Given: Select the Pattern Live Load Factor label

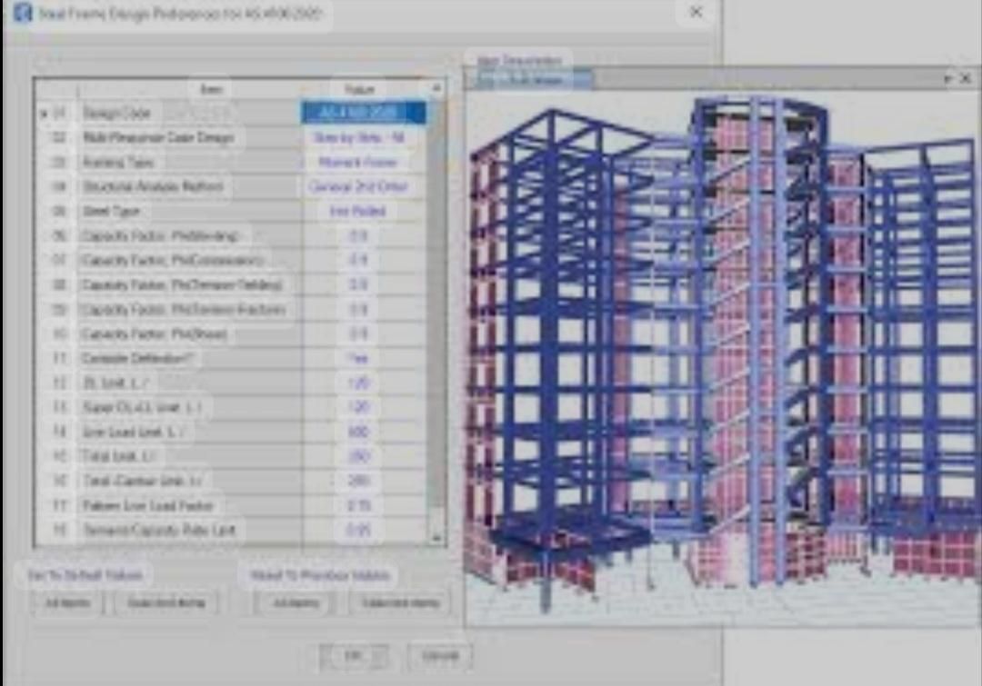Looking at the screenshot, I should pyautogui.click(x=148, y=505).
